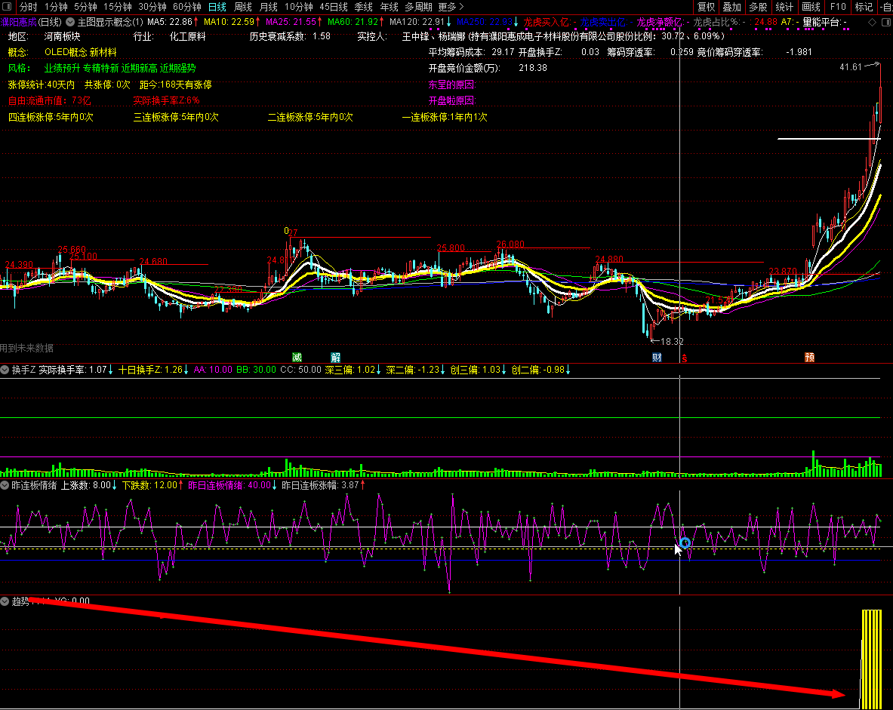Screen dimensions: 893x710
Task: Click the panel toggle icon at right of indicator bar
Action: point(885,22)
